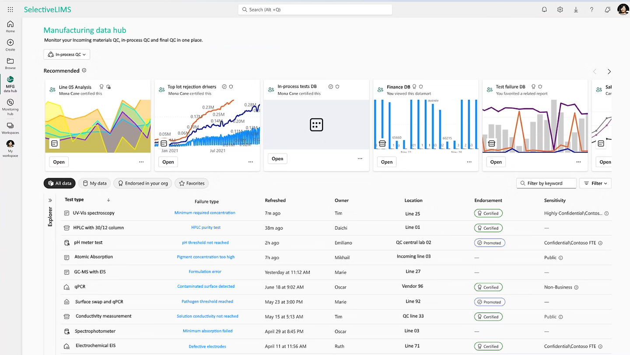This screenshot has height=355, width=630.
Task: Go to the previous recommended cards using the left arrow
Action: coord(594,72)
